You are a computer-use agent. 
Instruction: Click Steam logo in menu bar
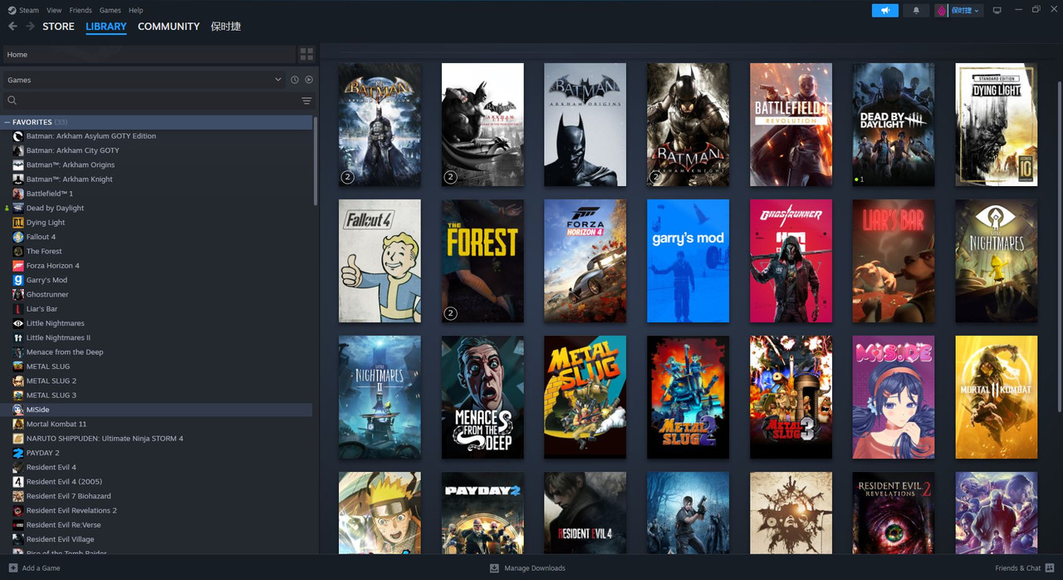tap(12, 10)
